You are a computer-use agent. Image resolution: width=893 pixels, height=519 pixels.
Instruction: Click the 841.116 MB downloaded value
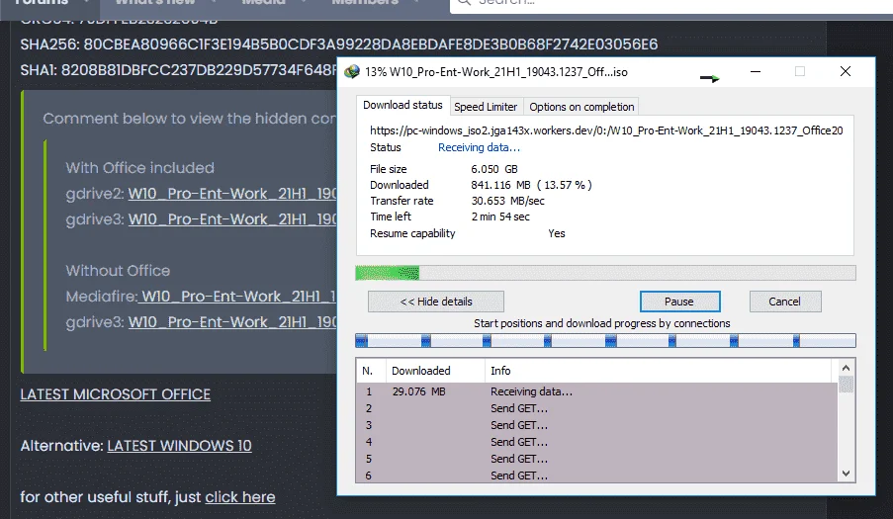coord(531,185)
